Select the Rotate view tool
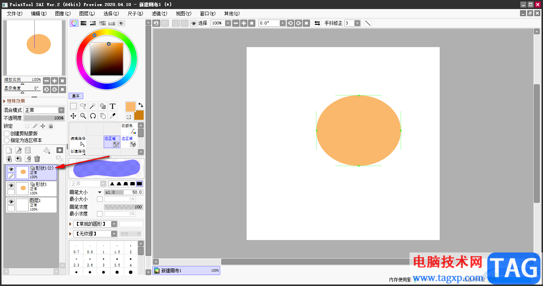This screenshot has width=543, height=286. pos(93,116)
